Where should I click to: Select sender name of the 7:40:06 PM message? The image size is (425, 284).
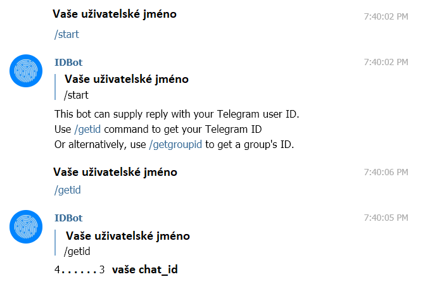115,172
